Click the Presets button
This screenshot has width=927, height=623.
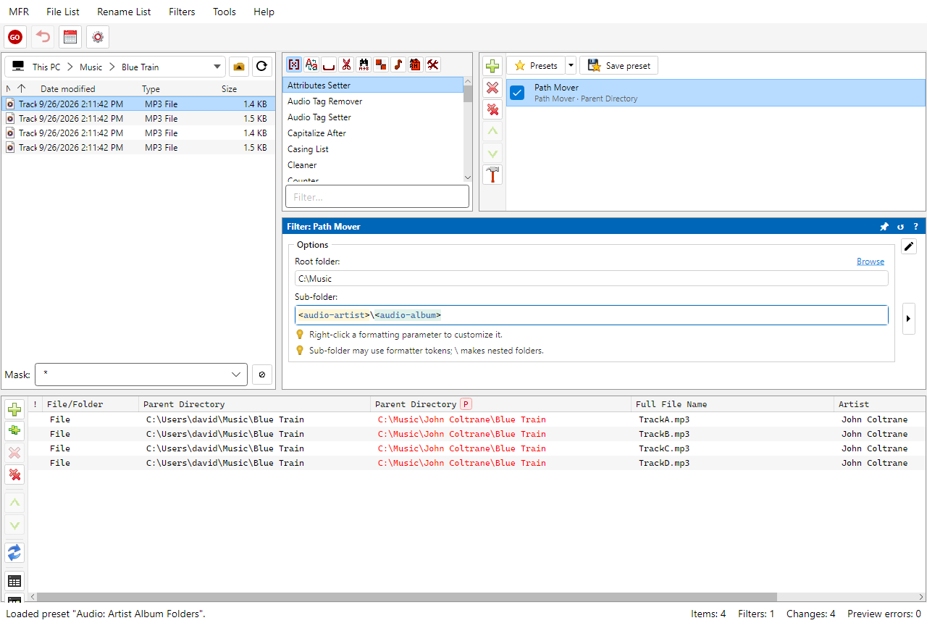(536, 66)
